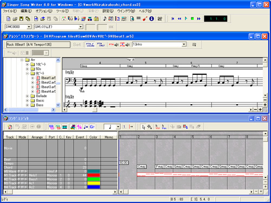Open the ウインドウ(W) menu

(x=126, y=11)
